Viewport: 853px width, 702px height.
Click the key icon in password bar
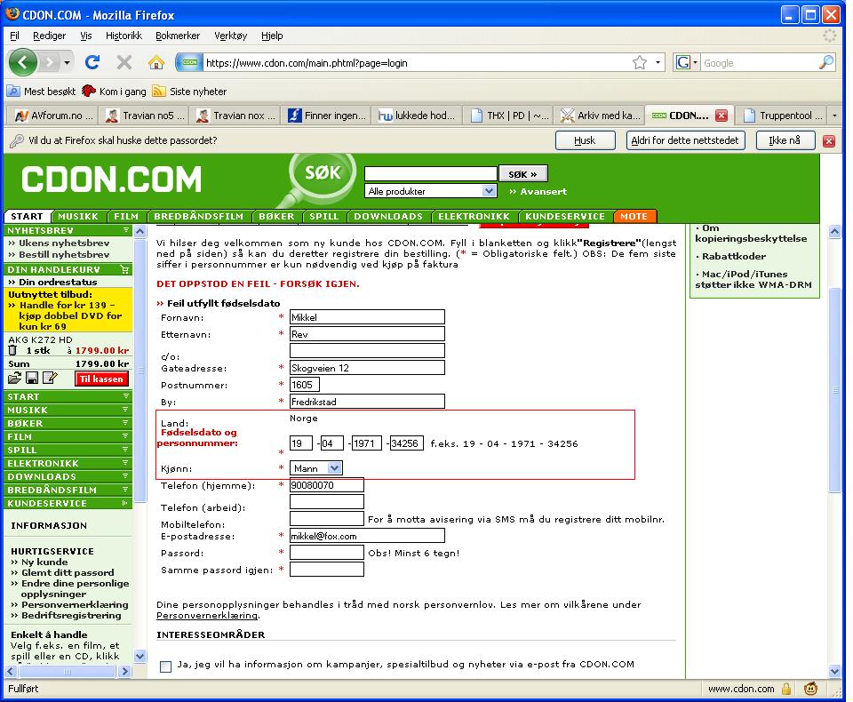pos(17,141)
